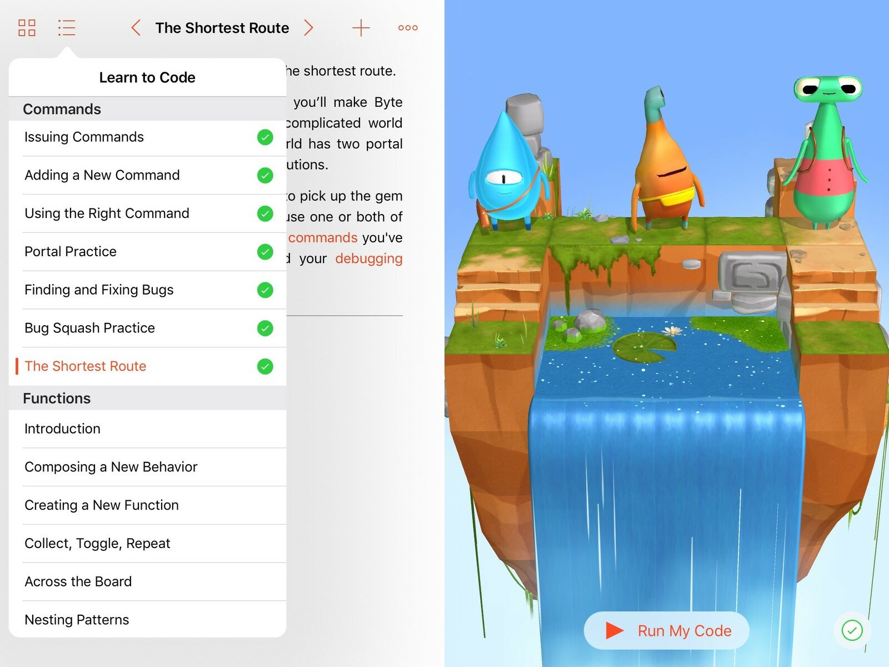Open Creating a New Function page
The height and width of the screenshot is (667, 889).
pyautogui.click(x=148, y=505)
